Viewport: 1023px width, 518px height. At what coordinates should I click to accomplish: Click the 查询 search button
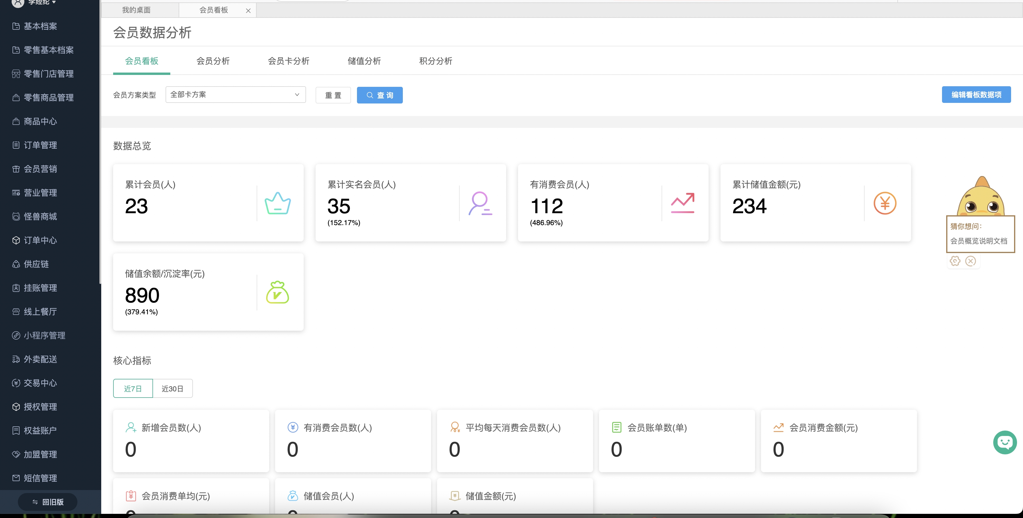tap(380, 95)
